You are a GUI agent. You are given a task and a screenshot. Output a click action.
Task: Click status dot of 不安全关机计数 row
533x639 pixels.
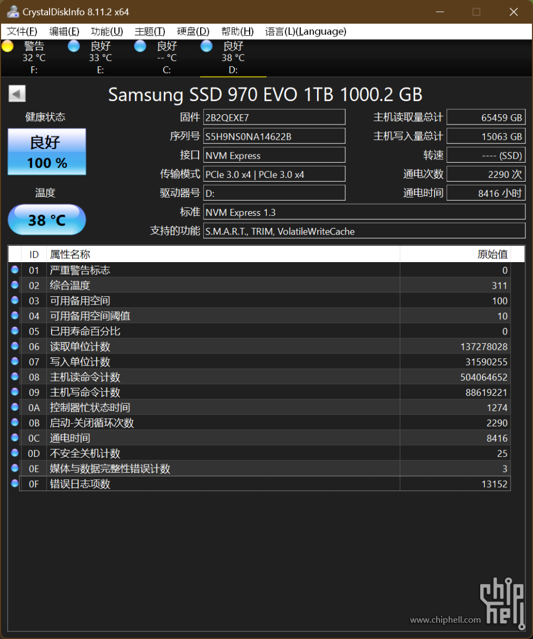(x=15, y=453)
